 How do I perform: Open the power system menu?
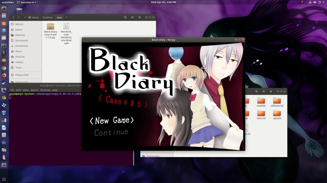point(320,2)
